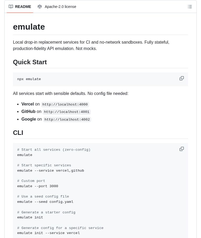Click the bold Google list item
The width and height of the screenshot is (201, 238).
tap(29, 119)
